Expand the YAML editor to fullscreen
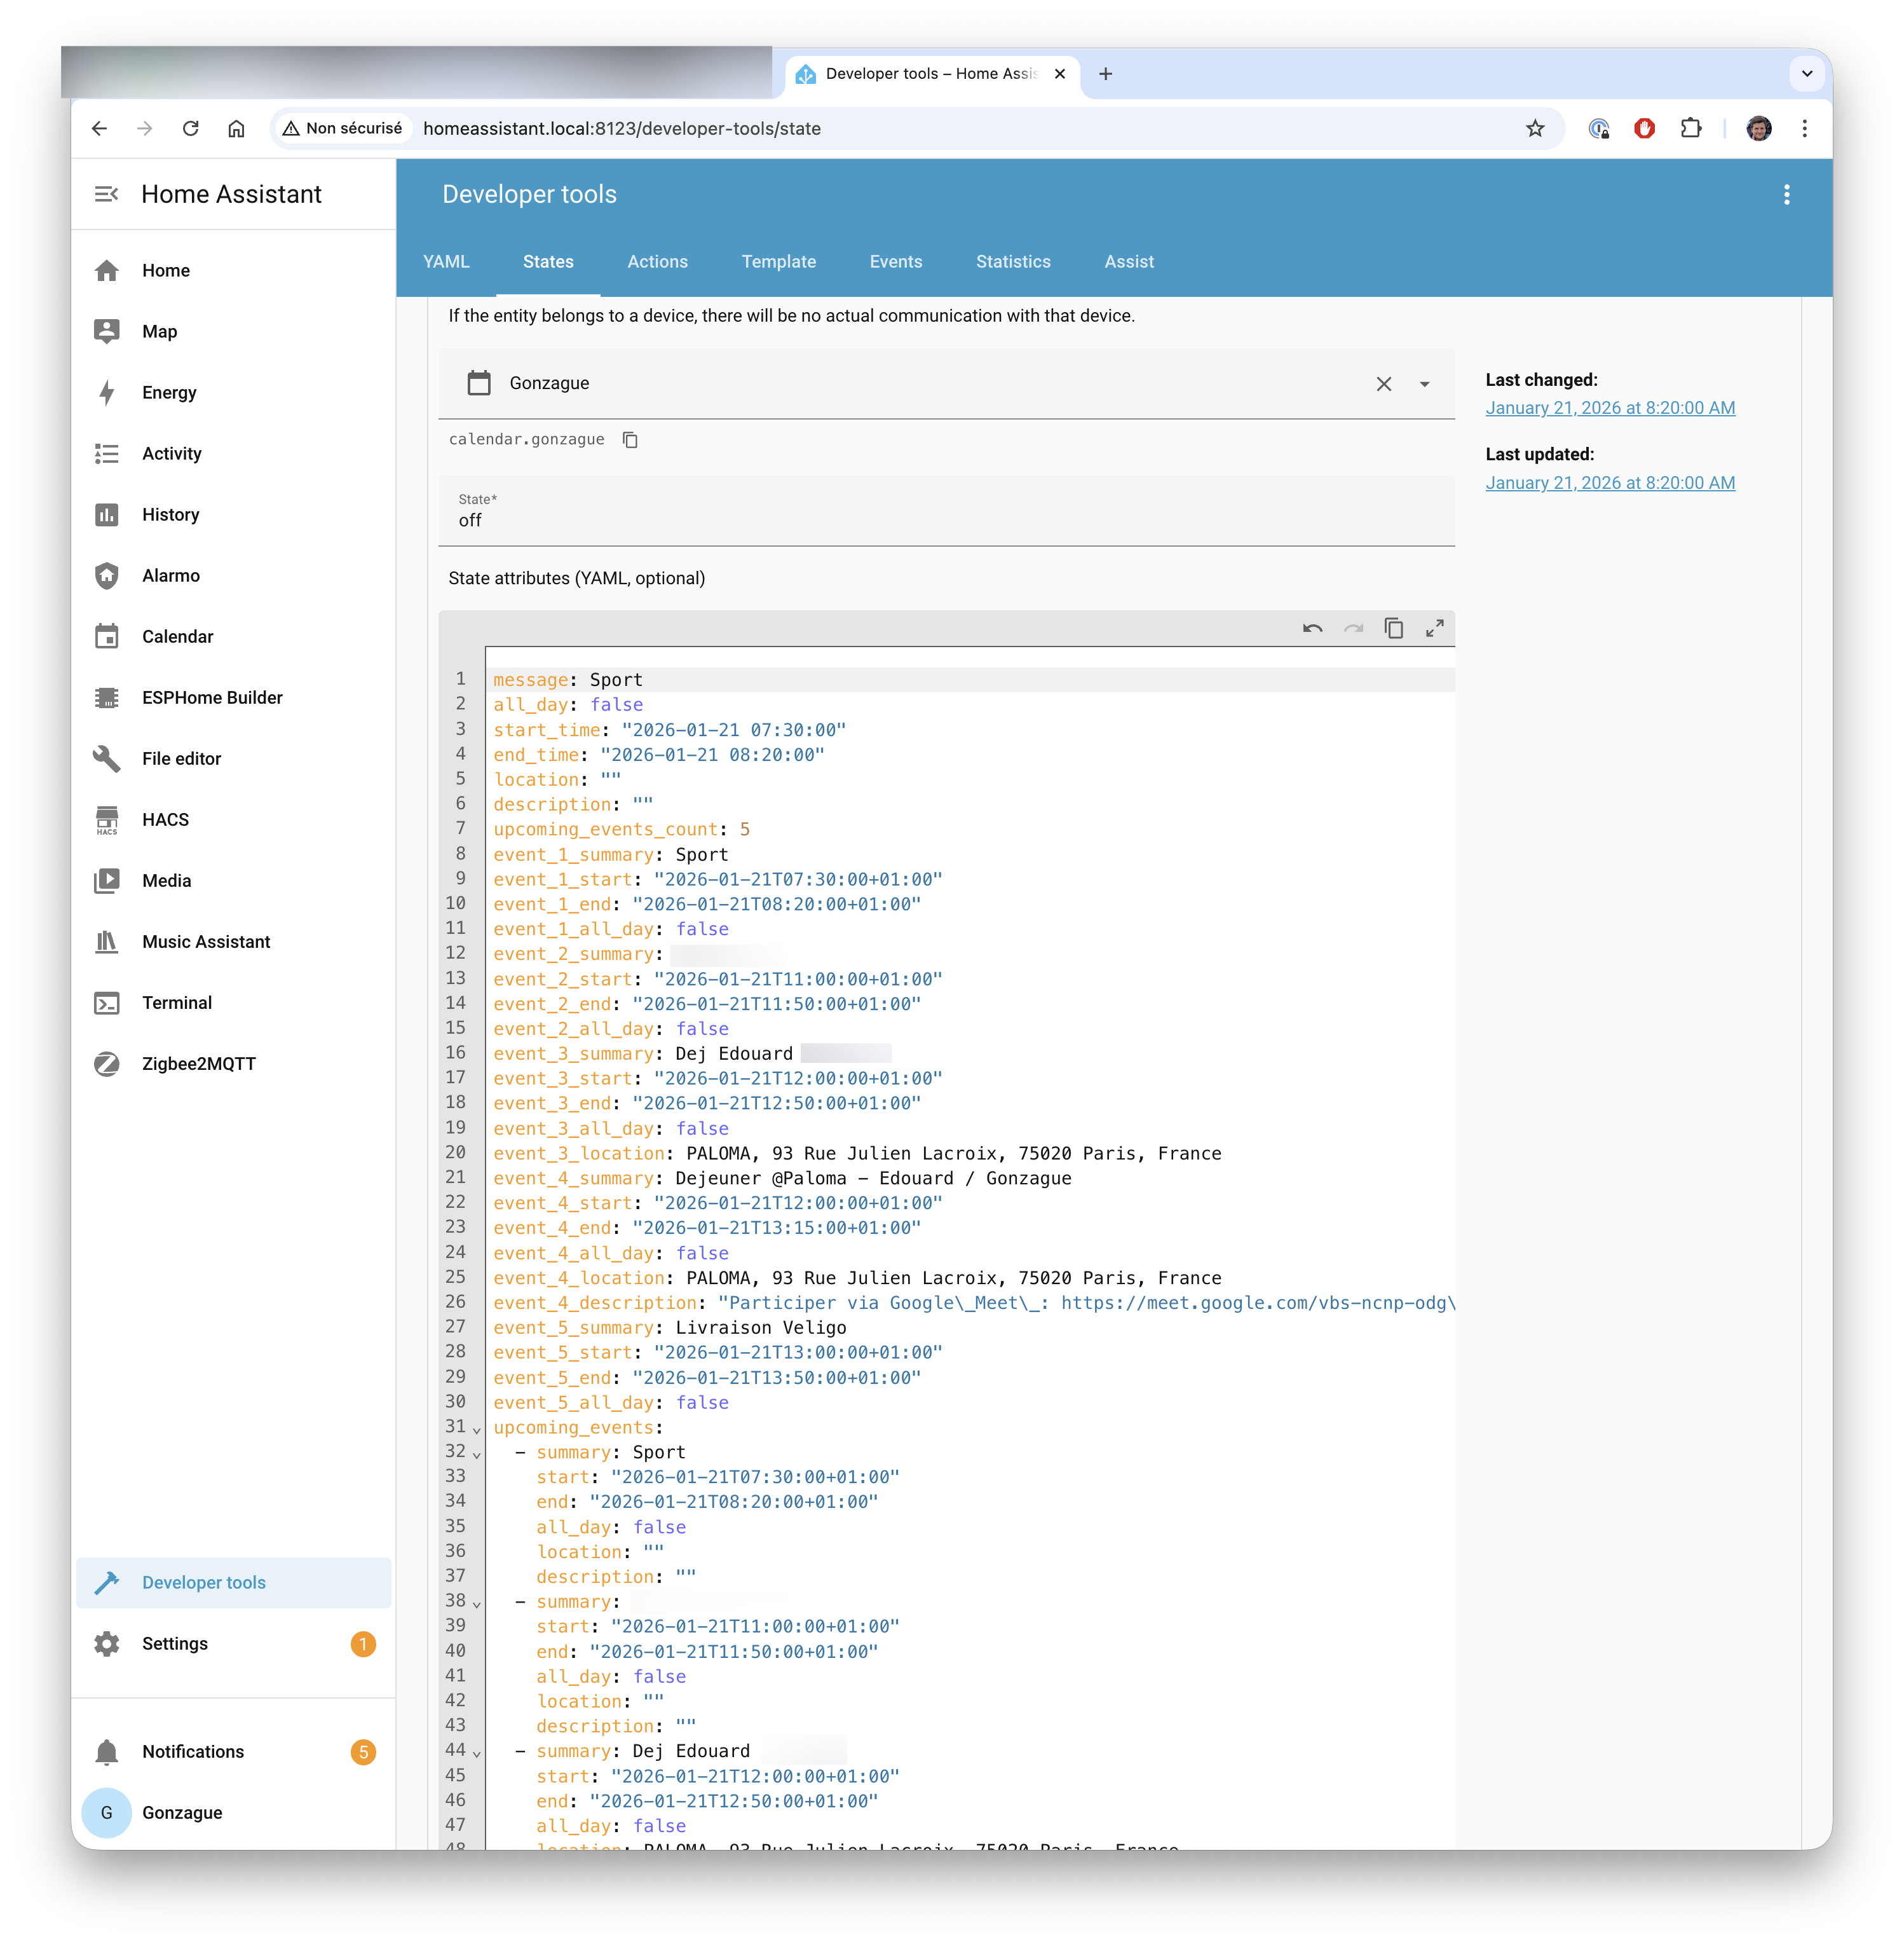This screenshot has height=1944, width=1904. tap(1434, 628)
